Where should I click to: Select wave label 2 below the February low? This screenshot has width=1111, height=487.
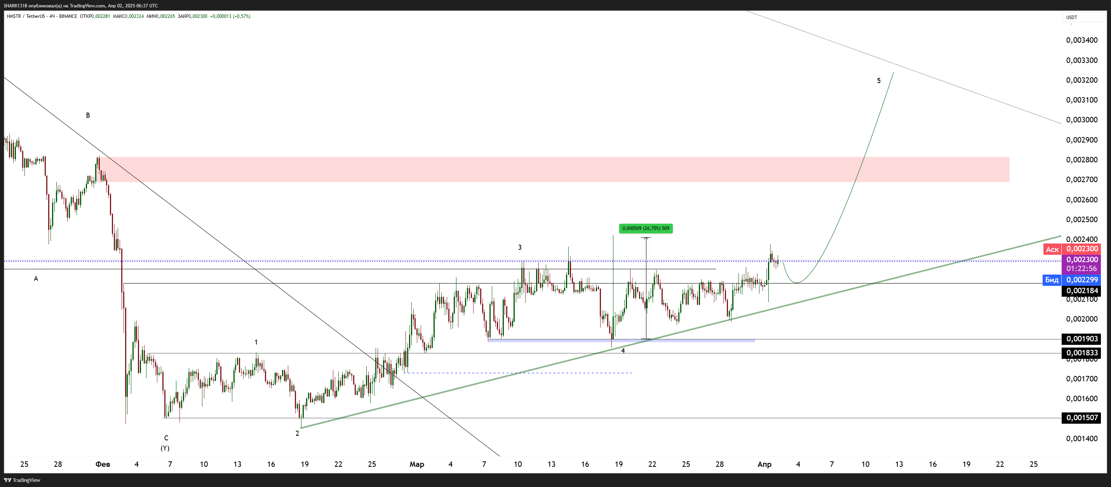[297, 433]
